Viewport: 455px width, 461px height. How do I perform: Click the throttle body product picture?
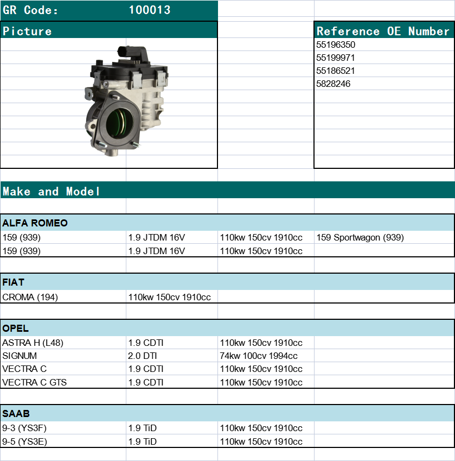(126, 101)
